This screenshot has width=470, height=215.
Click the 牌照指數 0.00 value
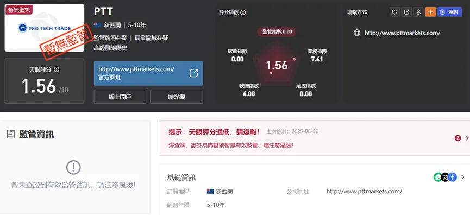click(x=237, y=59)
